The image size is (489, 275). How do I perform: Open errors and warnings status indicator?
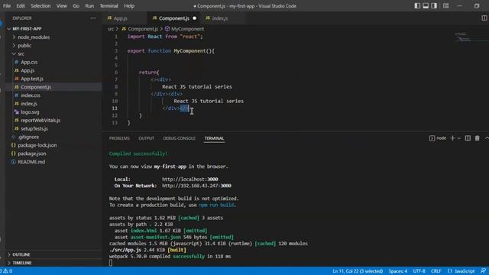(6, 271)
